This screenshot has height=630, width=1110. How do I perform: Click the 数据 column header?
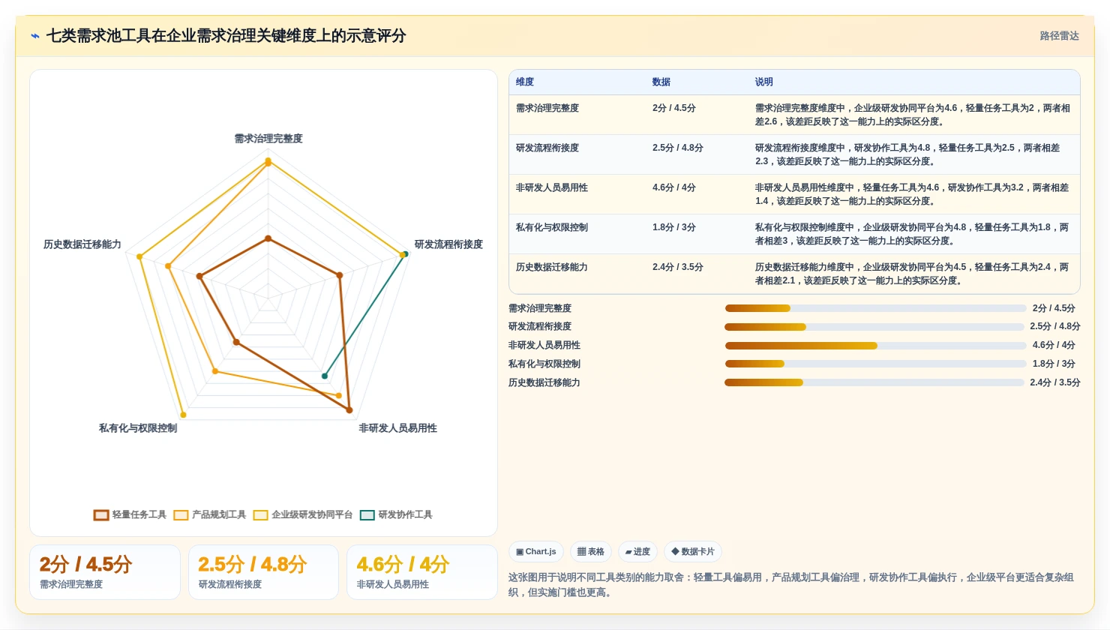(x=661, y=82)
